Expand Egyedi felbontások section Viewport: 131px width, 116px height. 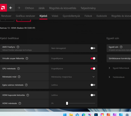coord(119,68)
